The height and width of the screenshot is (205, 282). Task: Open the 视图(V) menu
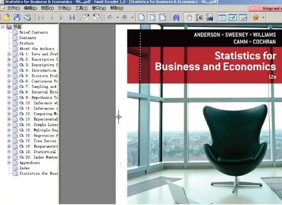tap(47, 8)
